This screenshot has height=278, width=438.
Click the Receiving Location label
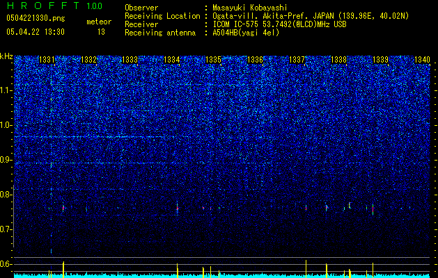pos(162,17)
